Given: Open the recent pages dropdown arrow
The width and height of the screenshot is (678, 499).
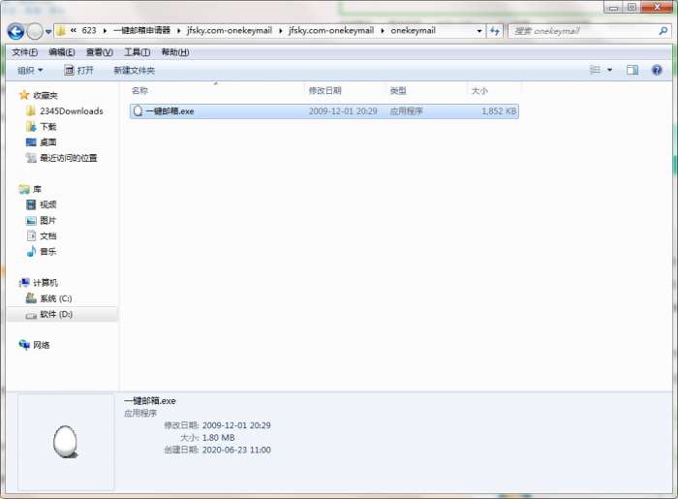Looking at the screenshot, I should (48, 32).
